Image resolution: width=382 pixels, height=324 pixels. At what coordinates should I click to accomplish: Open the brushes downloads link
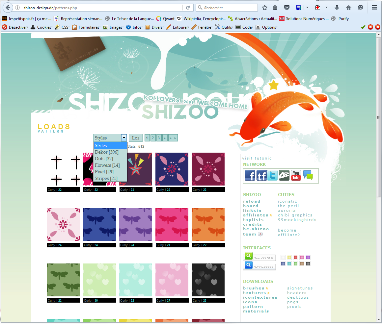[254, 288]
